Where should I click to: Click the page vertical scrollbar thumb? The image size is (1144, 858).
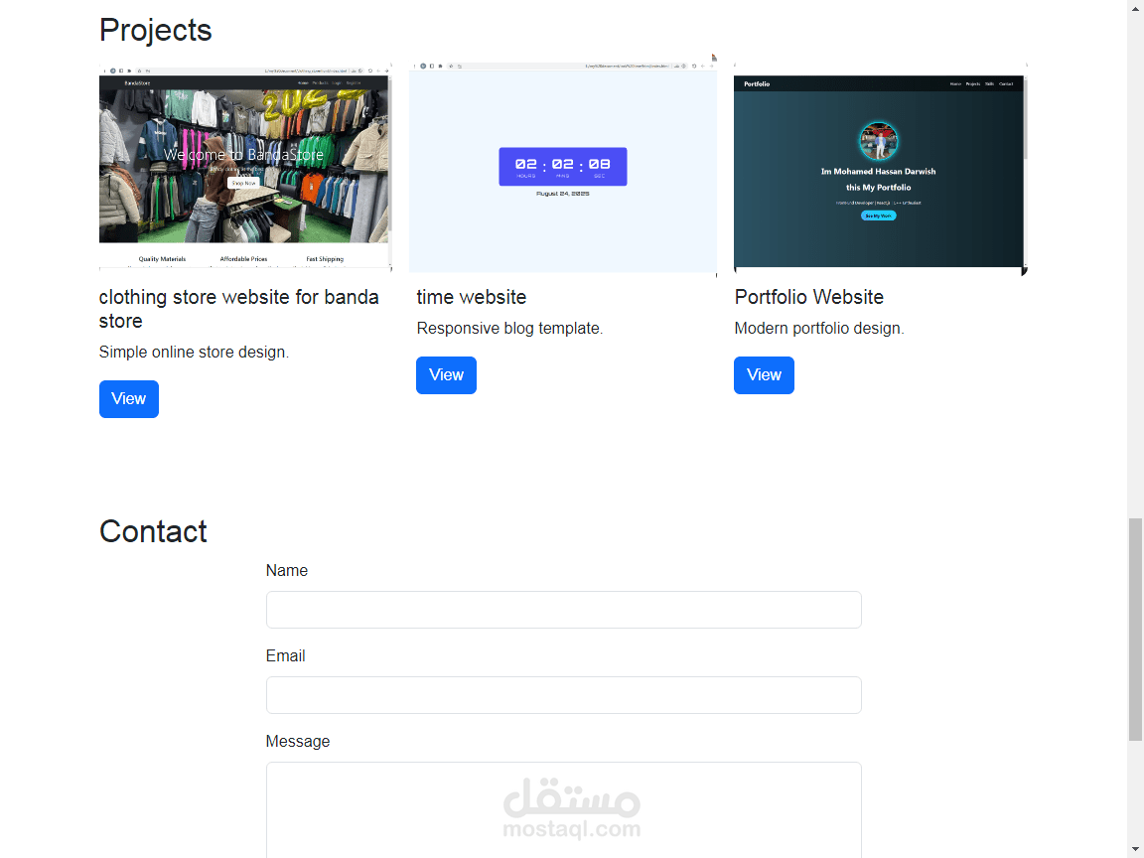click(1135, 630)
